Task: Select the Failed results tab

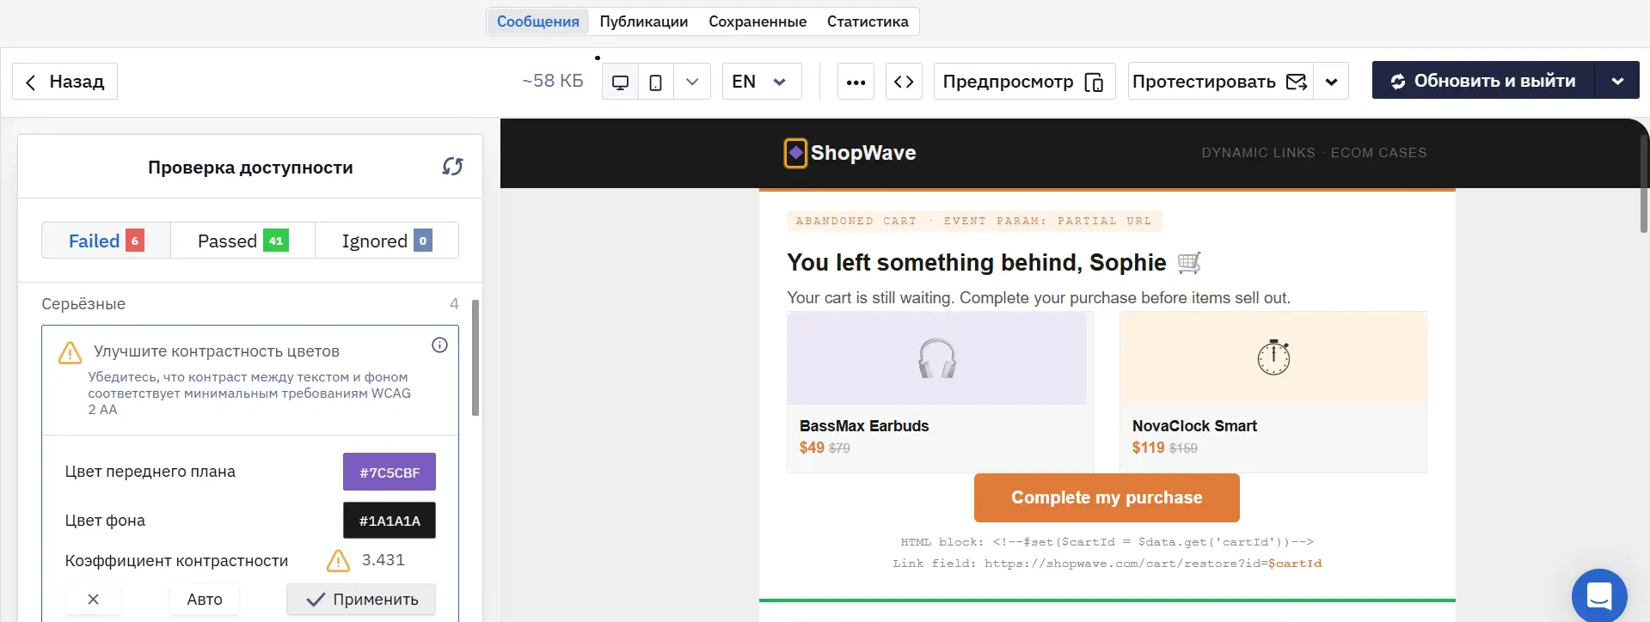Action: (x=107, y=241)
